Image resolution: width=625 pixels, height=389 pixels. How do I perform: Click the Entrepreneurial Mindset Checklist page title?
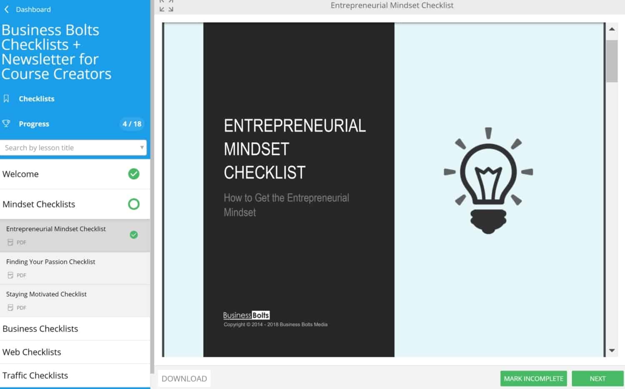coord(392,5)
